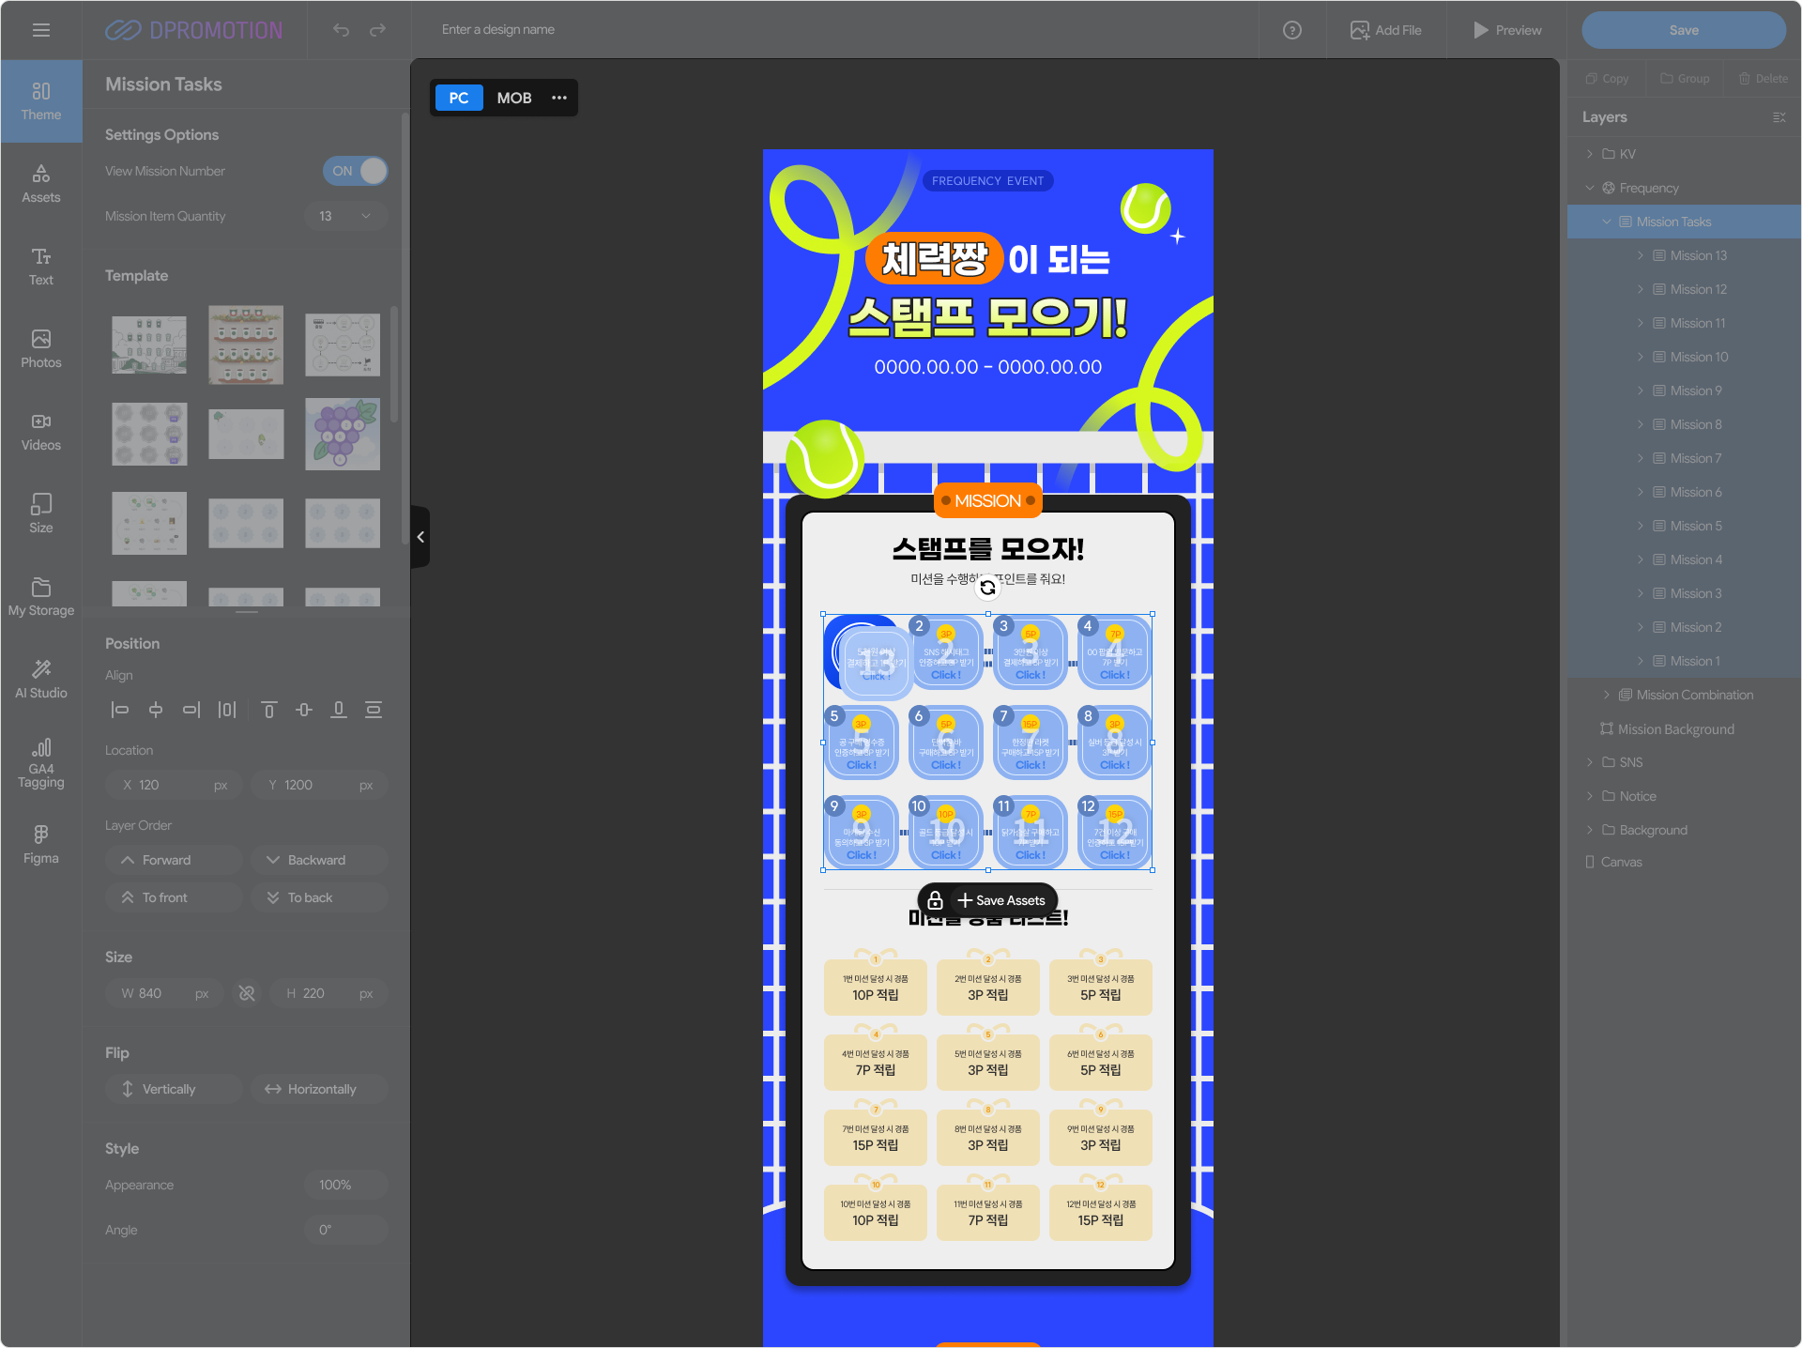
Task: Switch canvas view to PC
Action: coord(459,98)
